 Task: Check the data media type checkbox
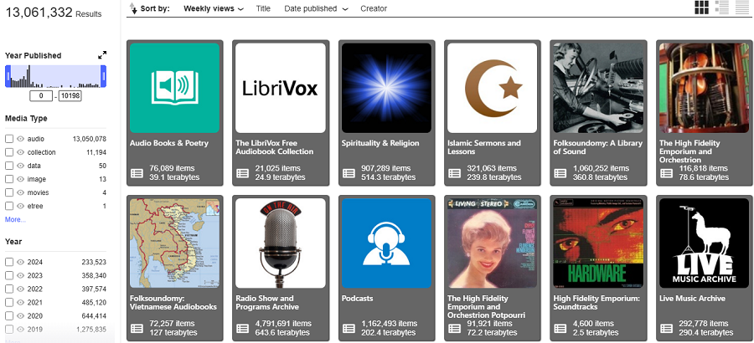pyautogui.click(x=9, y=166)
